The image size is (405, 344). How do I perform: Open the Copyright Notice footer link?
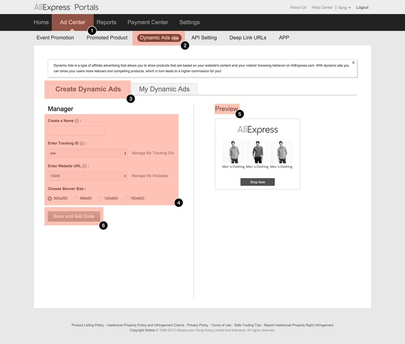pyautogui.click(x=142, y=330)
